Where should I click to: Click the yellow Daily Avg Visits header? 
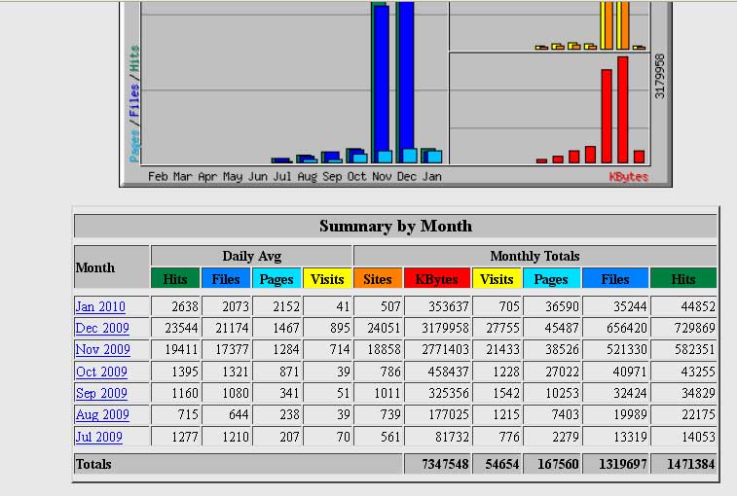[x=327, y=278]
